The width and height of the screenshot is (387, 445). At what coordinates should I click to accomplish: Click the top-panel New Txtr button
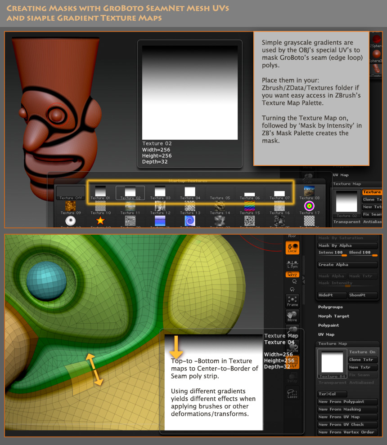click(x=372, y=207)
